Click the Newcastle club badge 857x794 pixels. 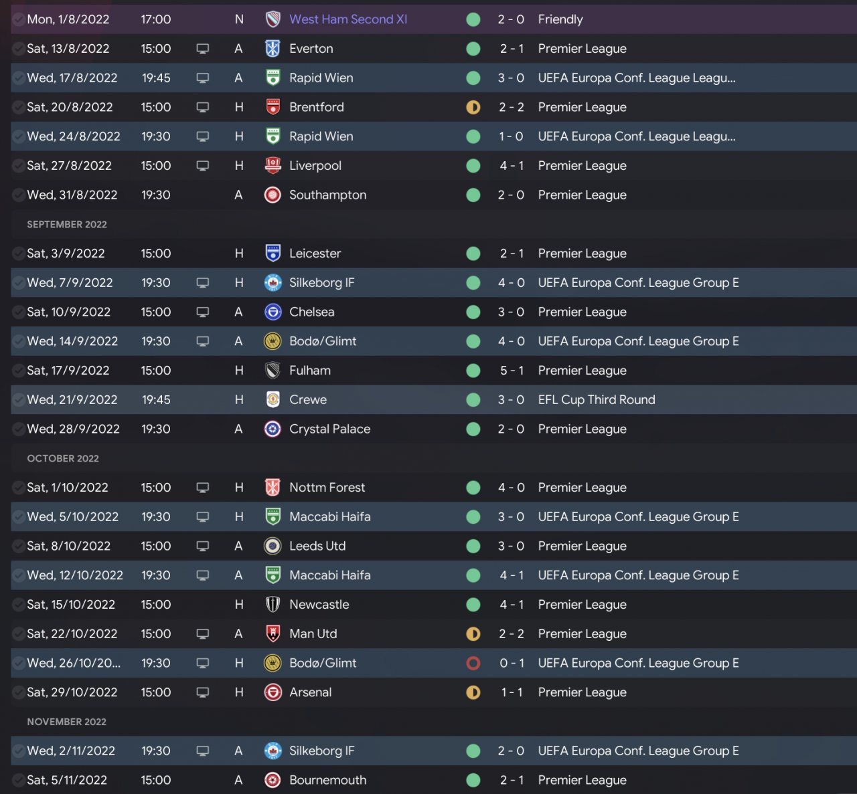272,605
